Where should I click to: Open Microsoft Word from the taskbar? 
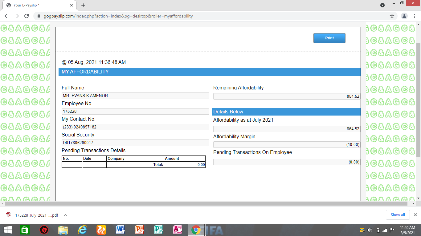(x=120, y=230)
